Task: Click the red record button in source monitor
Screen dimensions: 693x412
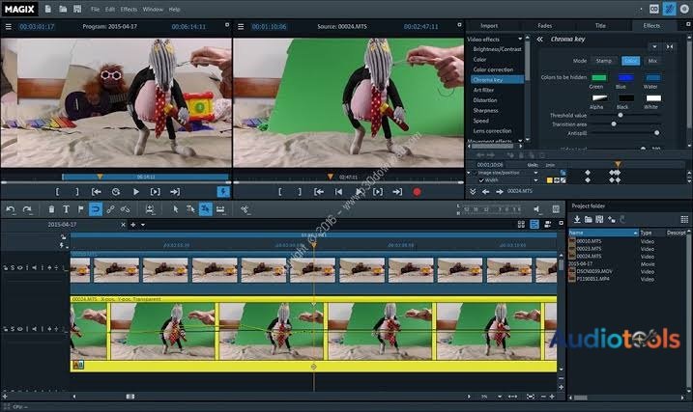Action: pyautogui.click(x=417, y=192)
